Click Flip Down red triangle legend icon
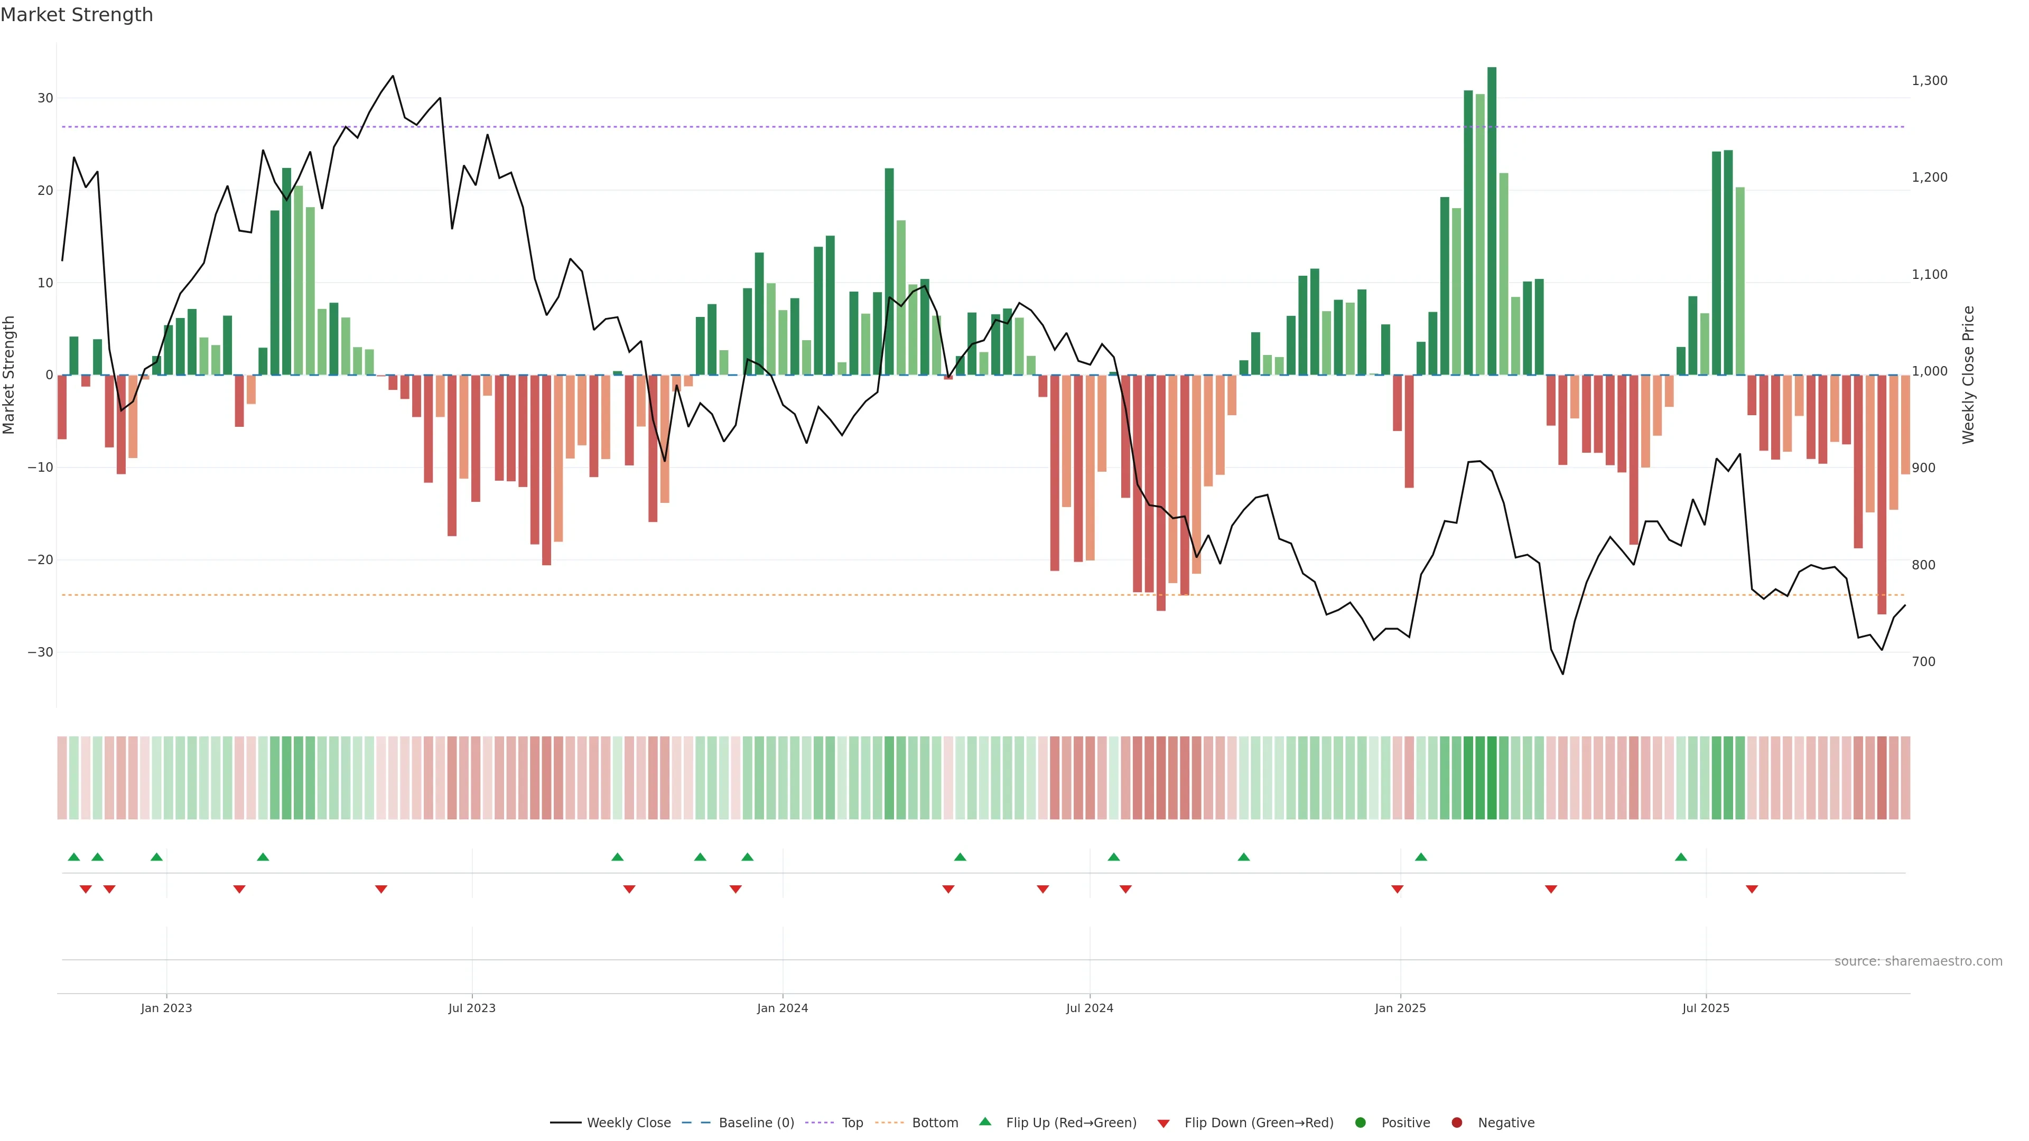The height and width of the screenshot is (1141, 2029). pyautogui.click(x=1164, y=1124)
